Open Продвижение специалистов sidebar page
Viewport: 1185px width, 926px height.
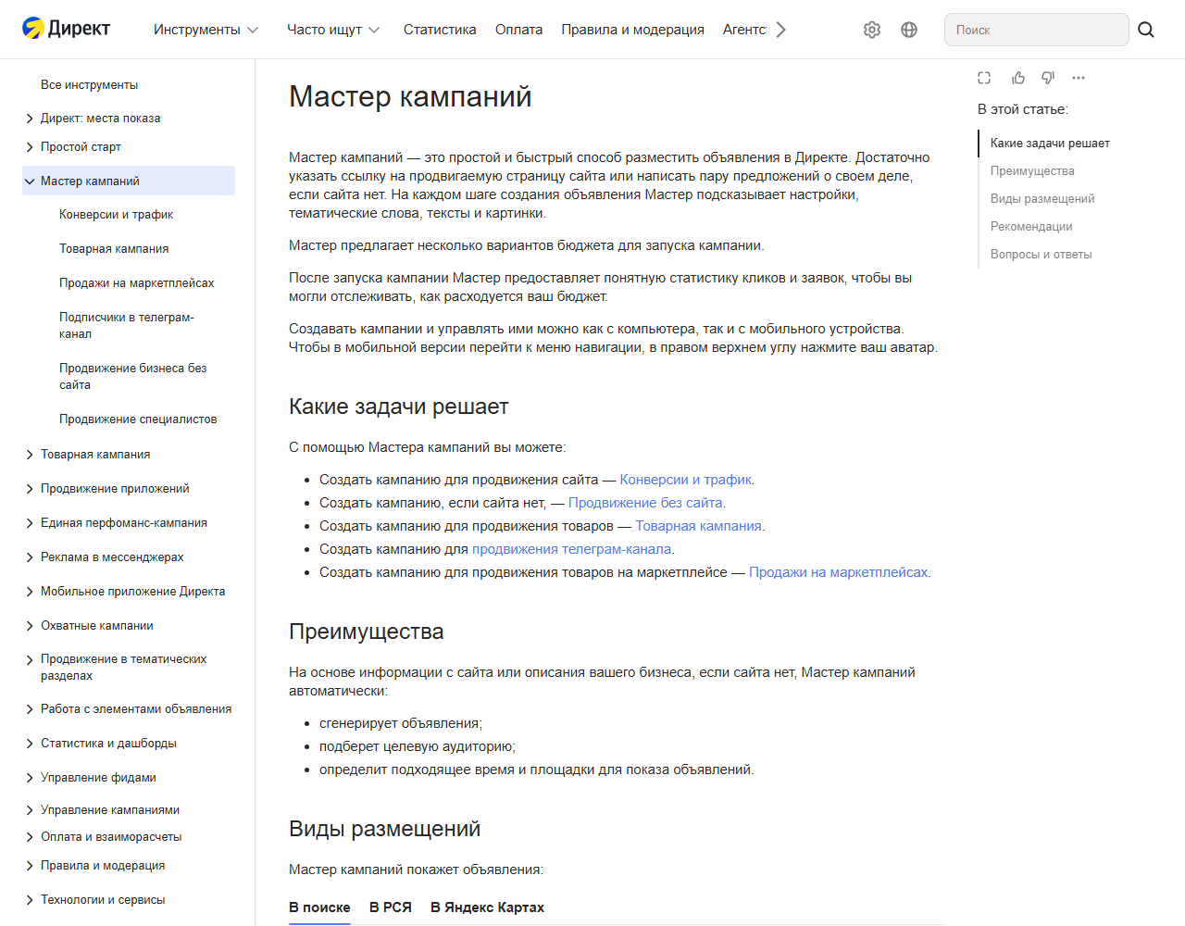138,419
